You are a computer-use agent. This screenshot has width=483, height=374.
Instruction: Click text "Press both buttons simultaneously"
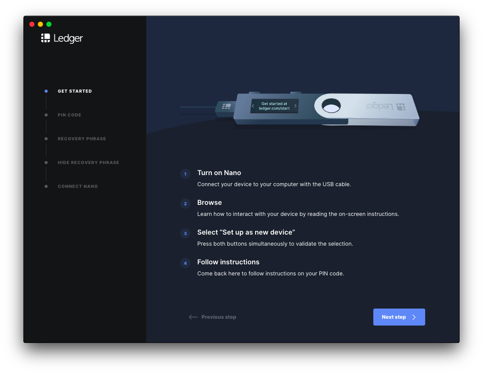click(242, 244)
